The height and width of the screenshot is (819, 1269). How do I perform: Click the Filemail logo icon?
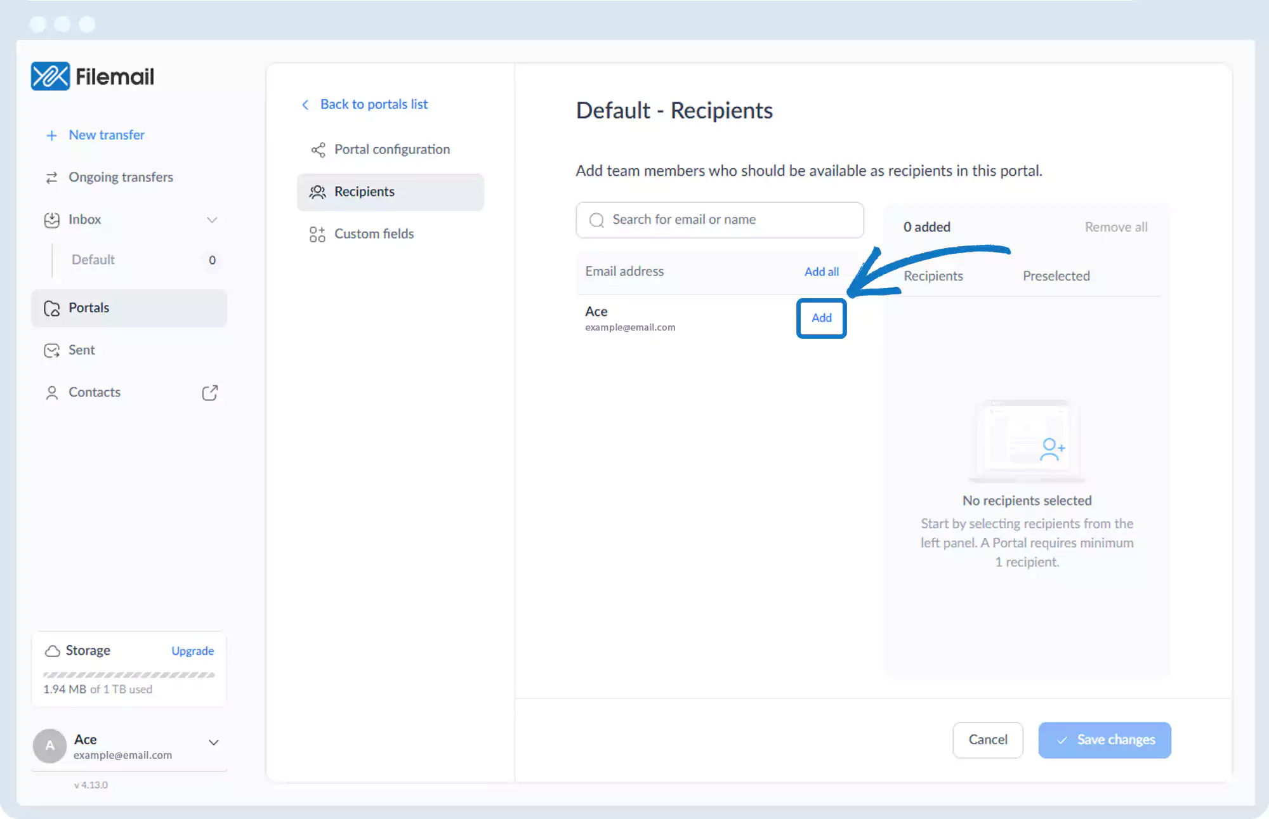(50, 77)
